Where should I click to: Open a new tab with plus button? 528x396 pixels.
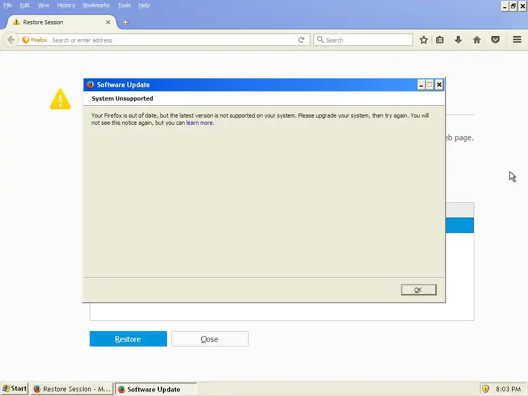125,22
